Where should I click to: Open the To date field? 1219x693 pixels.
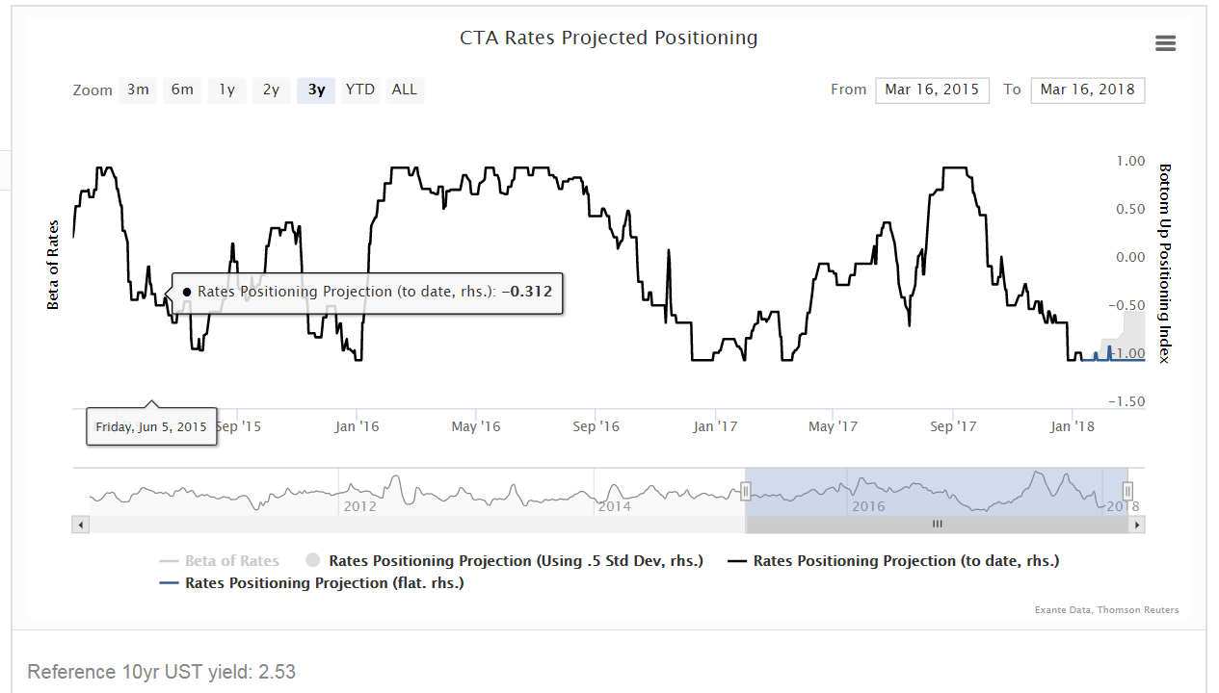[x=1087, y=90]
